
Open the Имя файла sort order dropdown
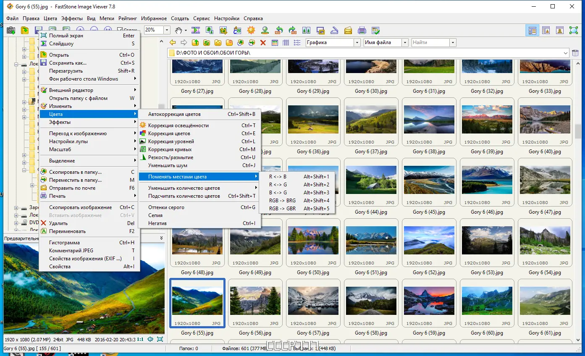pyautogui.click(x=405, y=42)
